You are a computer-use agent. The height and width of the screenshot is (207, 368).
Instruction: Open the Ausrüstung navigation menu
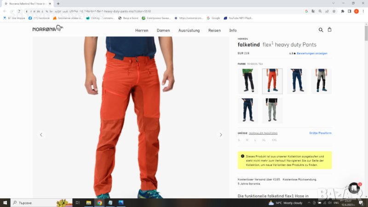tap(189, 30)
